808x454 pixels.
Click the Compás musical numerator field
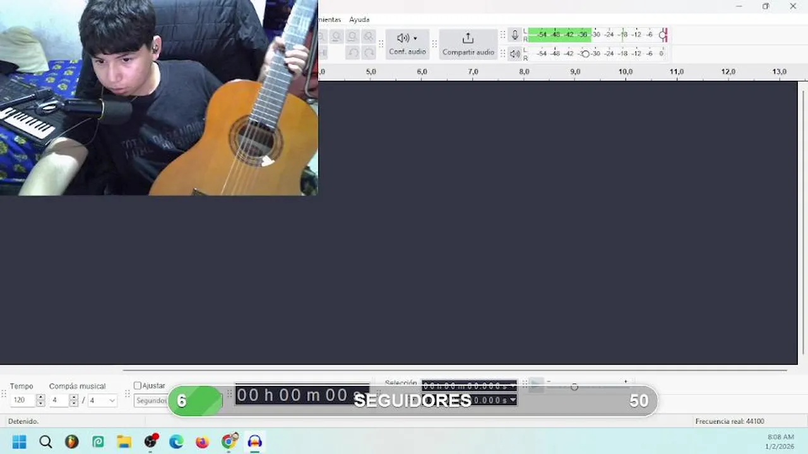point(59,400)
